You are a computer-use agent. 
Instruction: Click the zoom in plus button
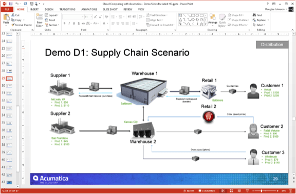pyautogui.click(x=277, y=191)
